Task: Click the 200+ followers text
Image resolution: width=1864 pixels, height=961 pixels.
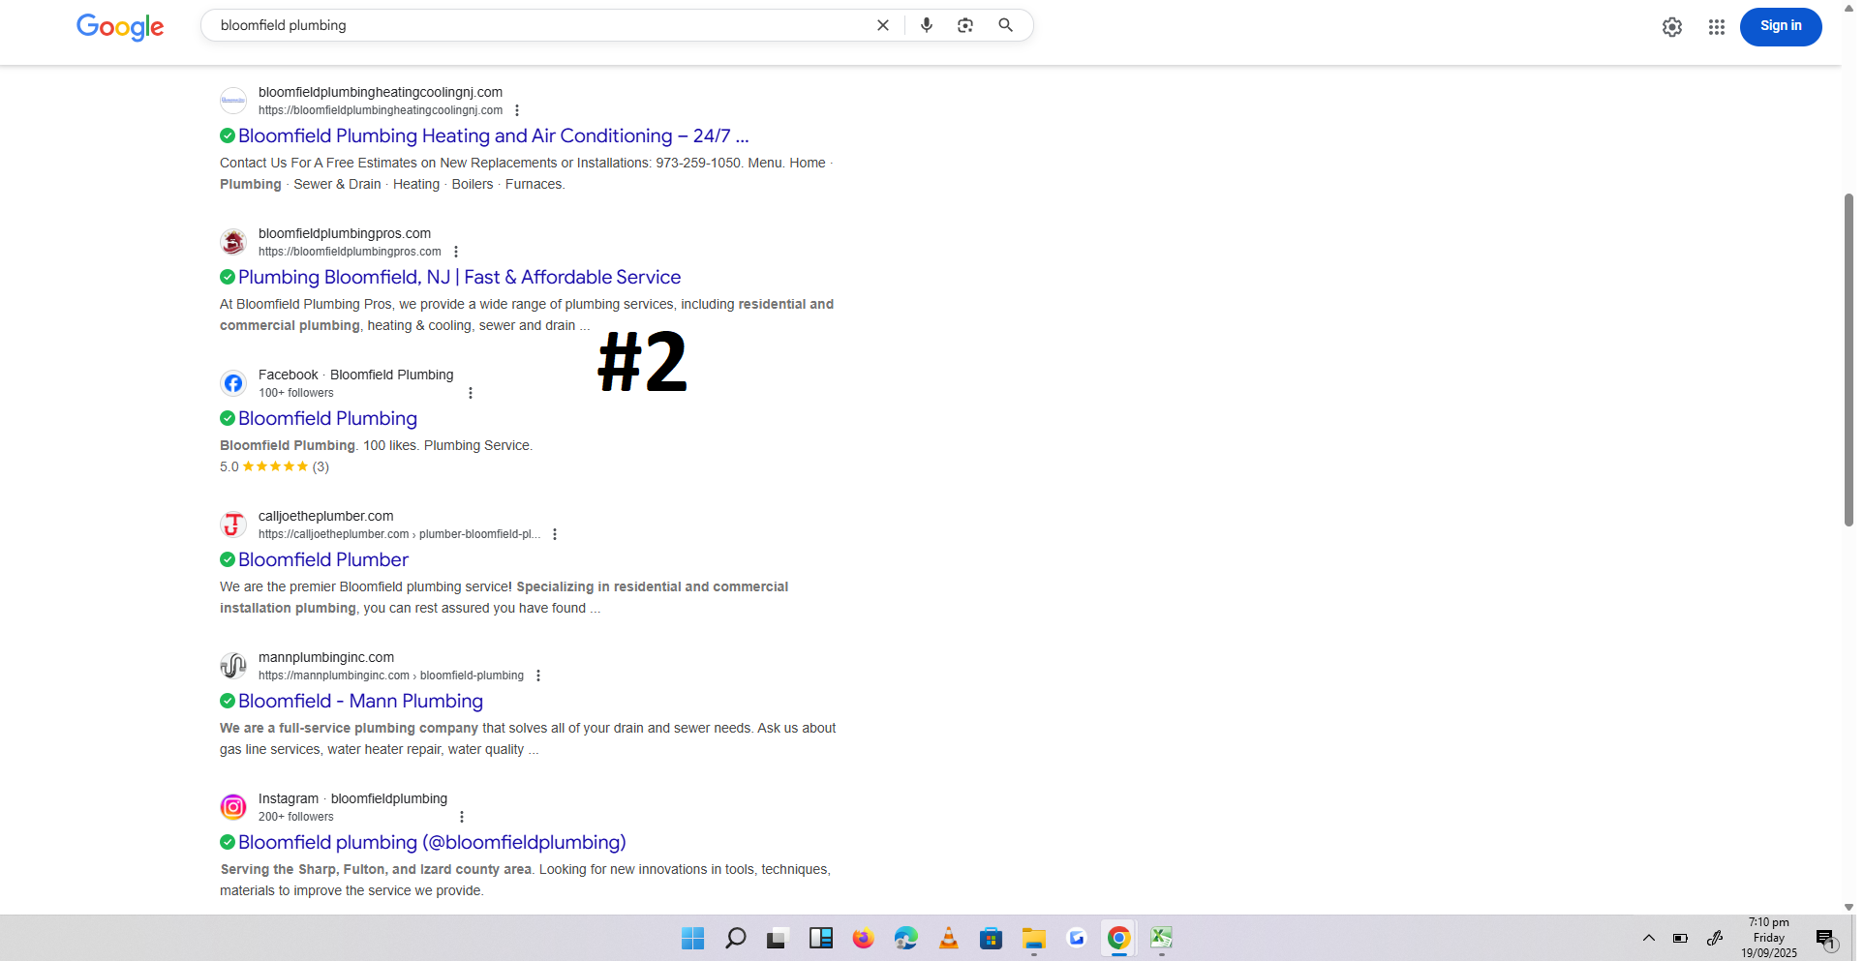Action: point(296,817)
